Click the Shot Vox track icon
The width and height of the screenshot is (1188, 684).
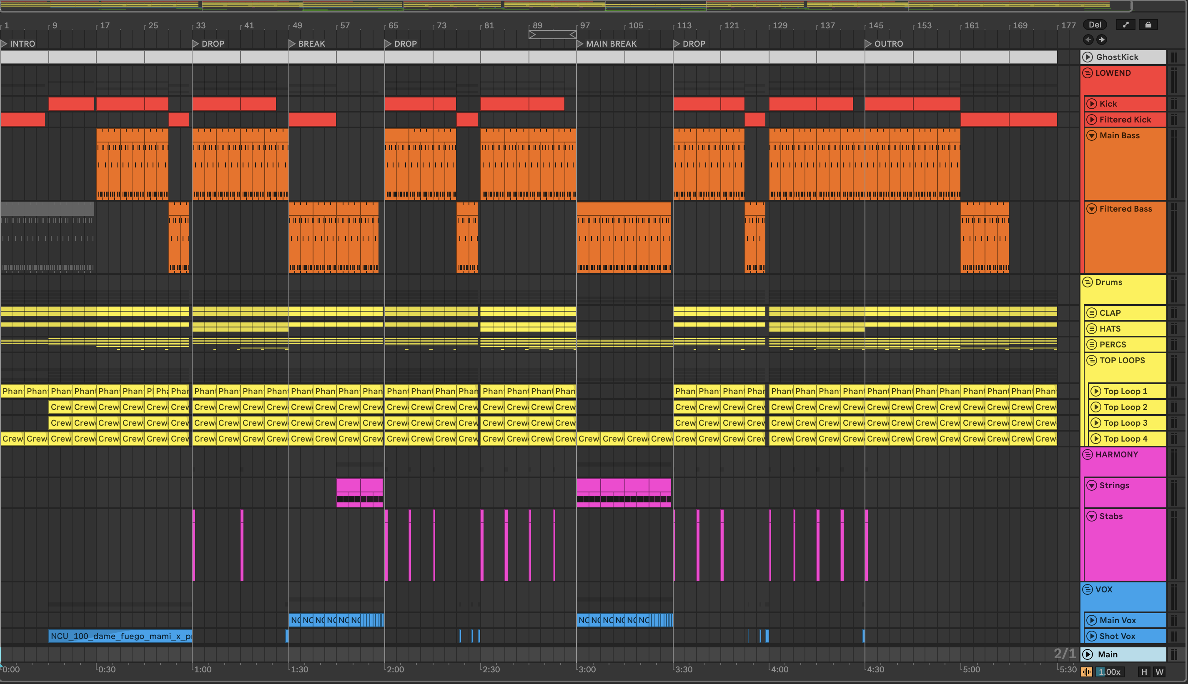coord(1092,636)
